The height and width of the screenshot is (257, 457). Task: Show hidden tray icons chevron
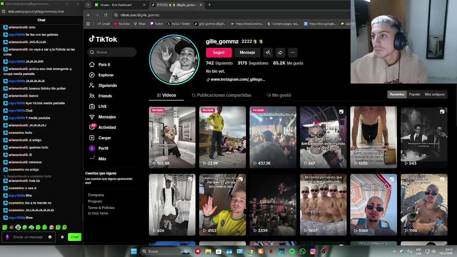pyautogui.click(x=395, y=251)
